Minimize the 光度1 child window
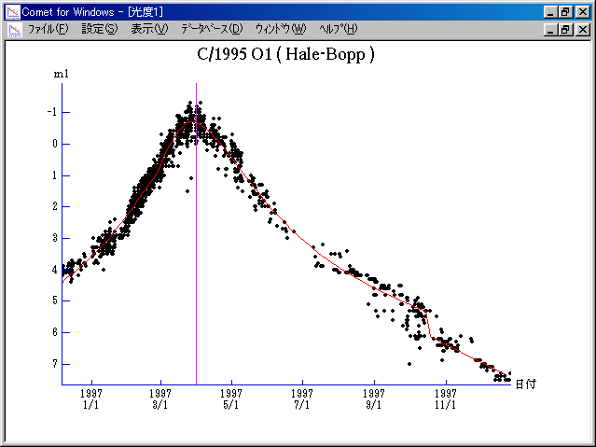The image size is (596, 447). 550,30
